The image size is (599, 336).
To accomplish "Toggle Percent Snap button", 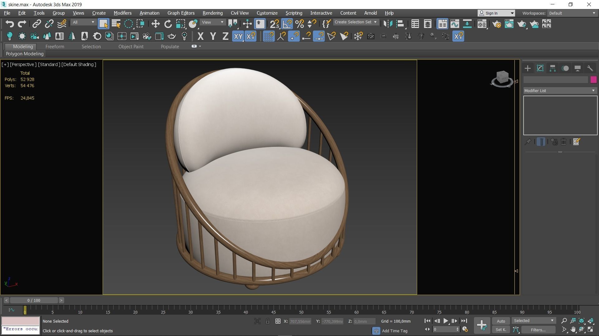I will click(299, 24).
